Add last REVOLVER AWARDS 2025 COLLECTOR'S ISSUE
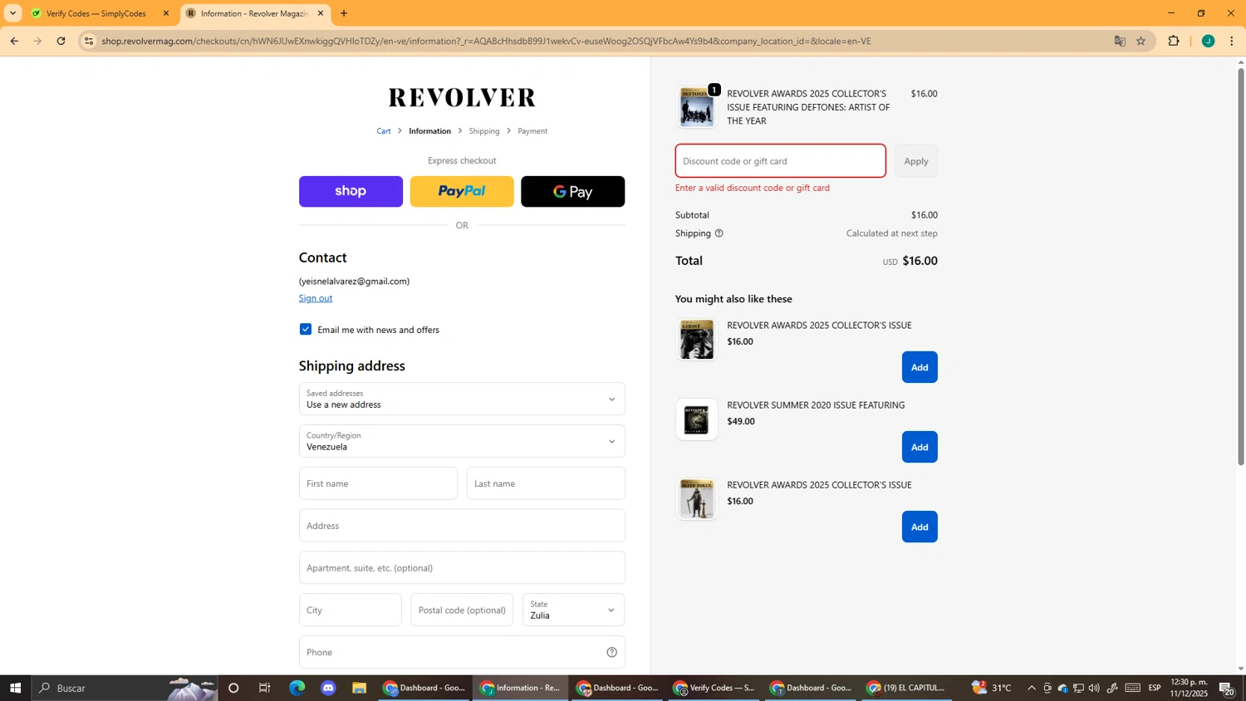This screenshot has height=701, width=1246. pyautogui.click(x=920, y=527)
